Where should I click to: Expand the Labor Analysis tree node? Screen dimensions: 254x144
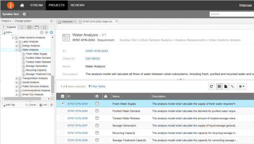click(x=16, y=42)
